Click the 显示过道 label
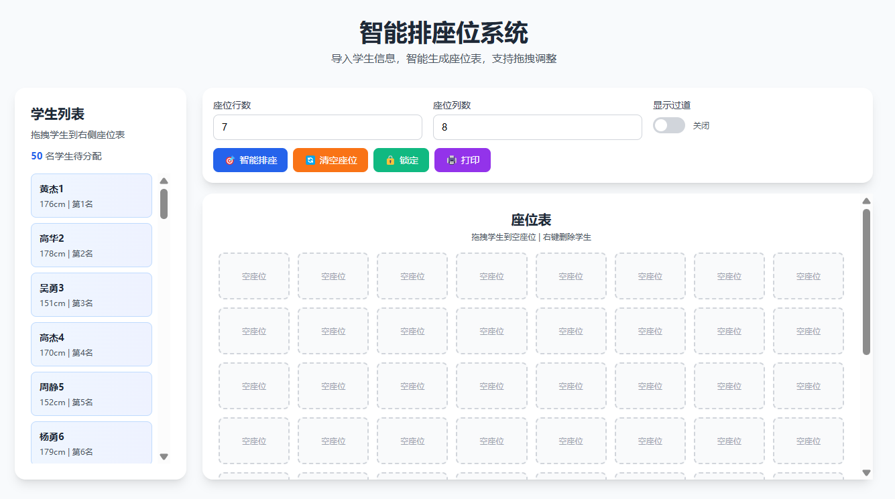895x499 pixels. [672, 105]
